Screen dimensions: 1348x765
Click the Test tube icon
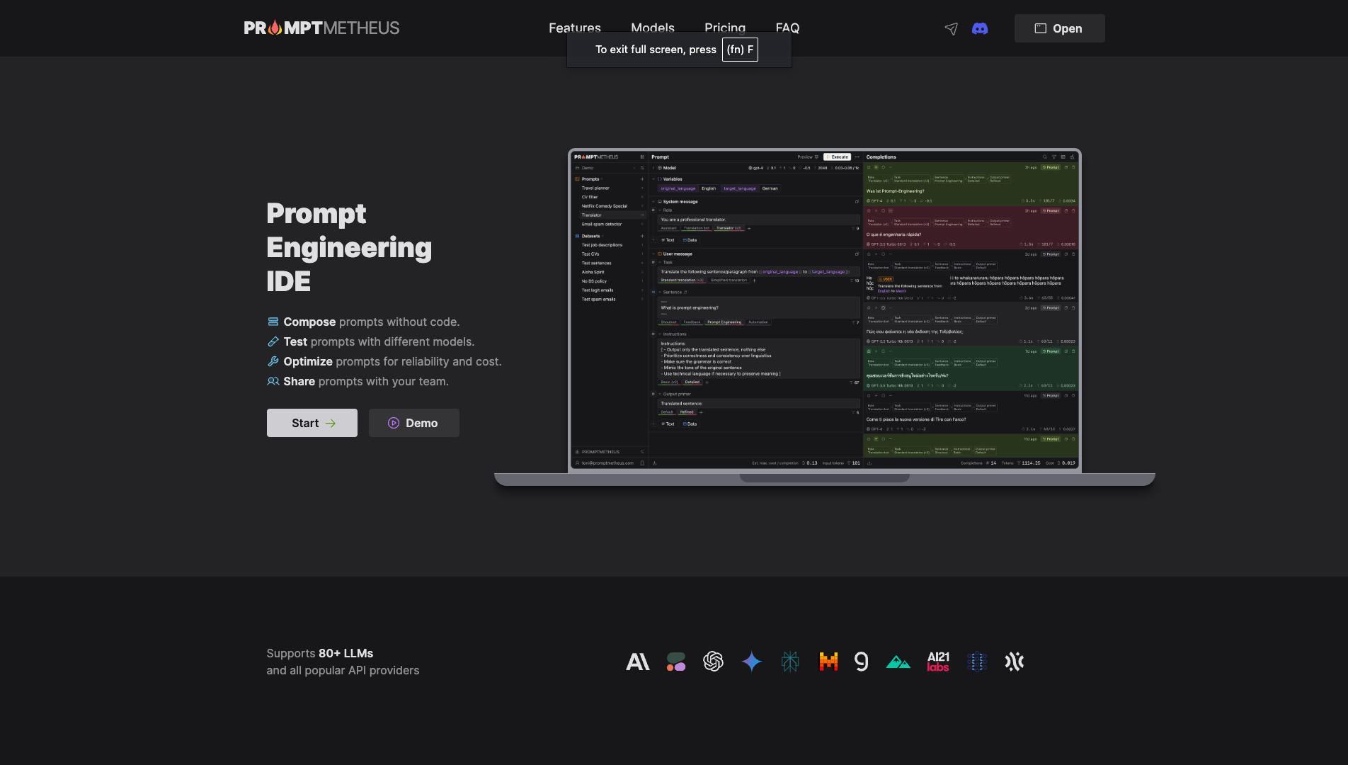(x=273, y=341)
